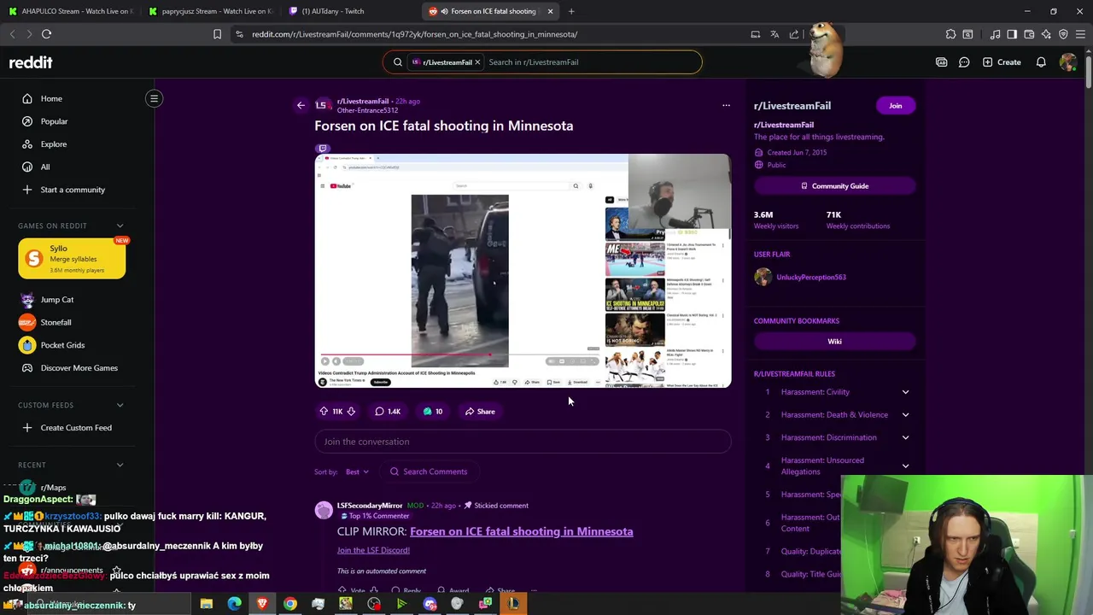Viewport: 1093px width, 615px height.
Task: Open the Join the LSF Discord link
Action: tap(373, 550)
